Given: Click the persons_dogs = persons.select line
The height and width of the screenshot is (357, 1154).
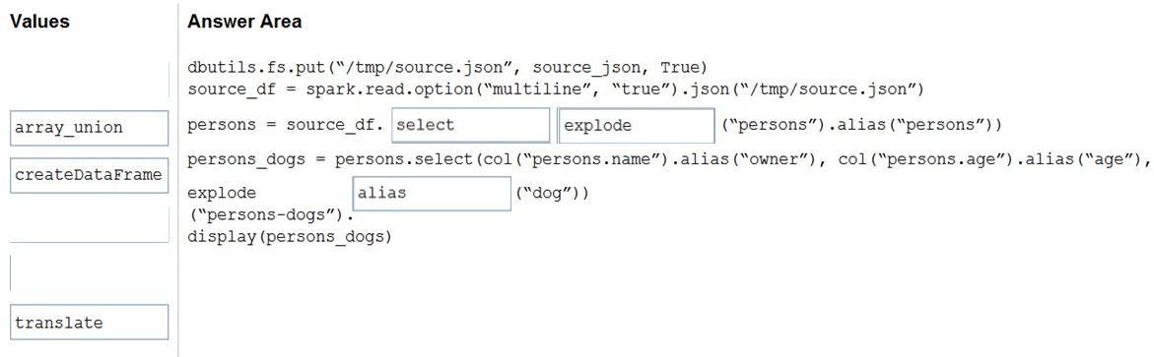Looking at the screenshot, I should click(668, 160).
